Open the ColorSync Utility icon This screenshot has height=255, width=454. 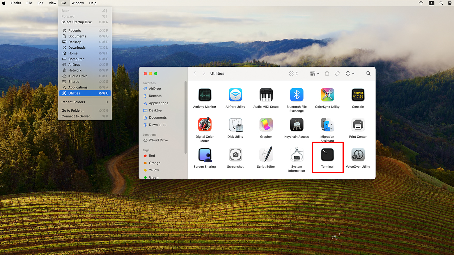(327, 95)
